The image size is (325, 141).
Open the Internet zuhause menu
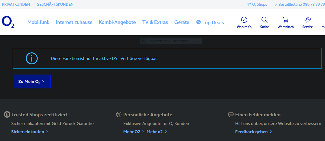[74, 22]
